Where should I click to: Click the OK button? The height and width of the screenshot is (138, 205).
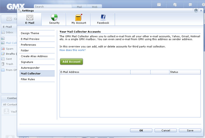[x=141, y=130]
